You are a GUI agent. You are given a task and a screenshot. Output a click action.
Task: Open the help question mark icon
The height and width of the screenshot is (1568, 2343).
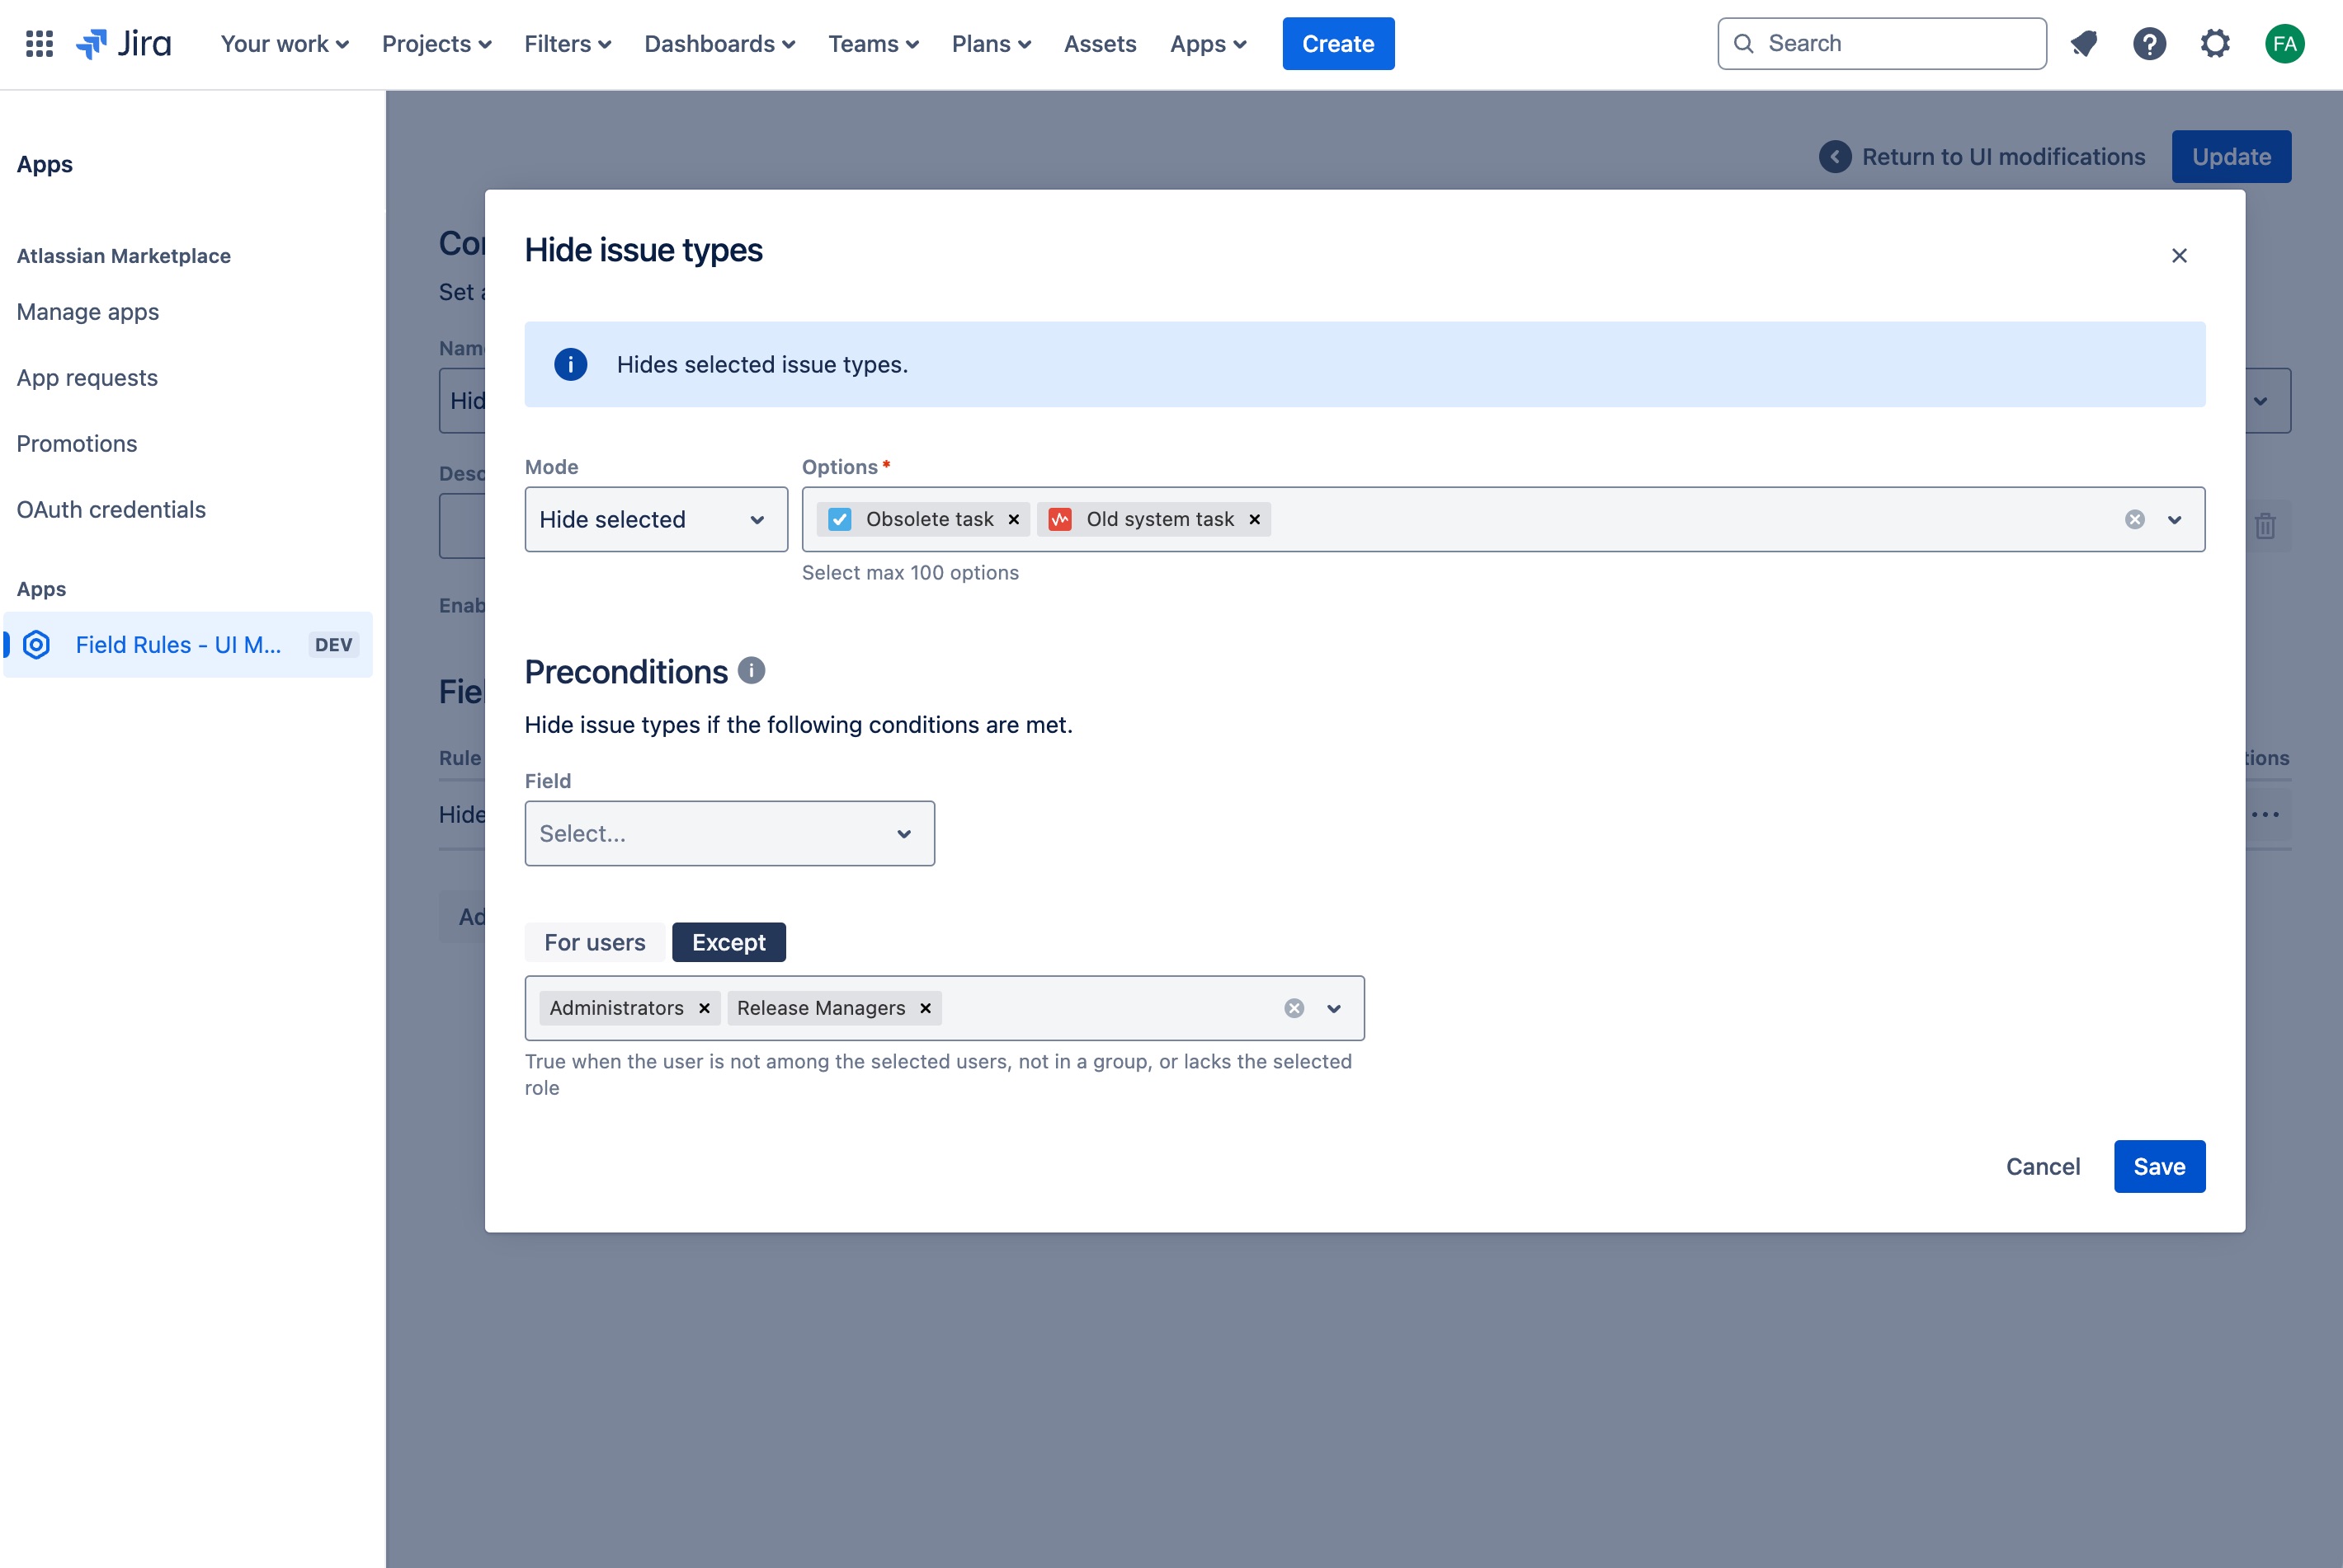pyautogui.click(x=2149, y=44)
